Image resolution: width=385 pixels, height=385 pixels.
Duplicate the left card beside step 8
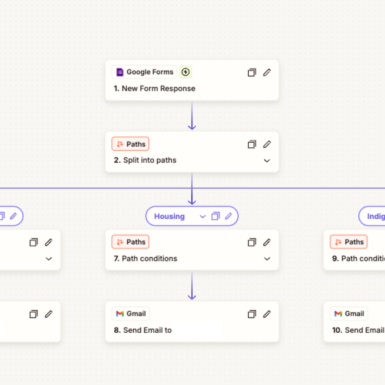pyautogui.click(x=33, y=314)
